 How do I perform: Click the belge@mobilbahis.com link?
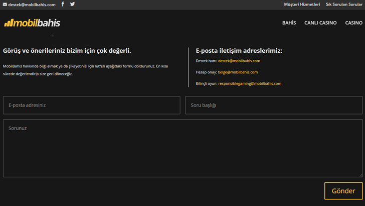tap(238, 72)
